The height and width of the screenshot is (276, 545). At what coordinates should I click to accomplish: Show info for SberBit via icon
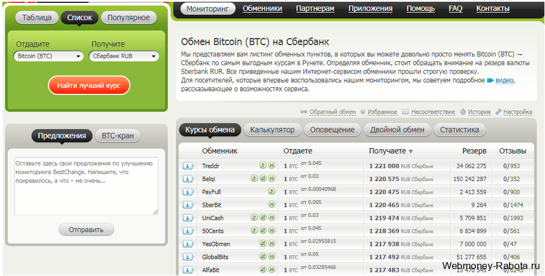(x=188, y=205)
